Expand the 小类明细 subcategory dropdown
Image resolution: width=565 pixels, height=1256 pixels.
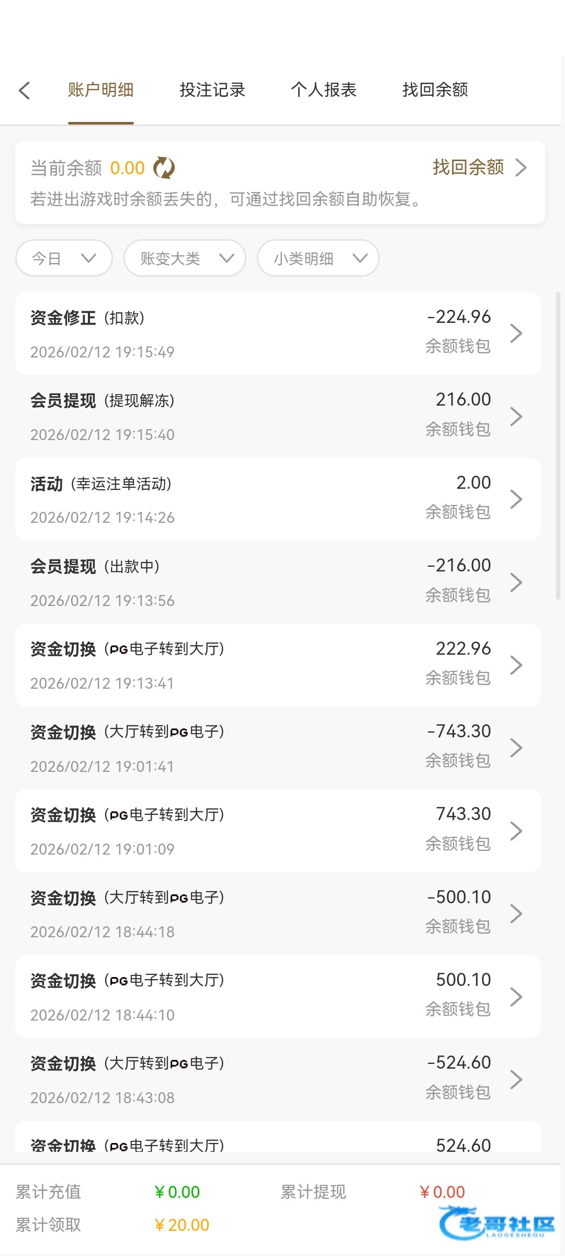tap(318, 258)
